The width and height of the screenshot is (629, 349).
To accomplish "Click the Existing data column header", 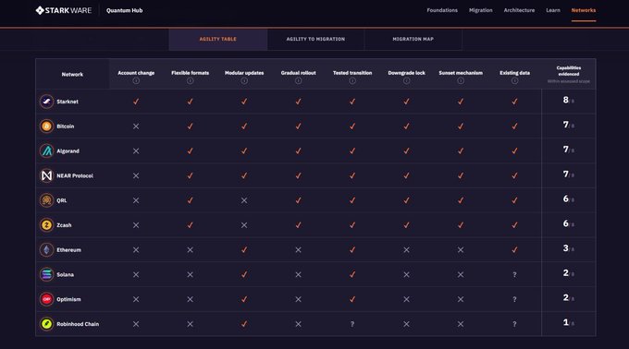I will click(x=514, y=73).
